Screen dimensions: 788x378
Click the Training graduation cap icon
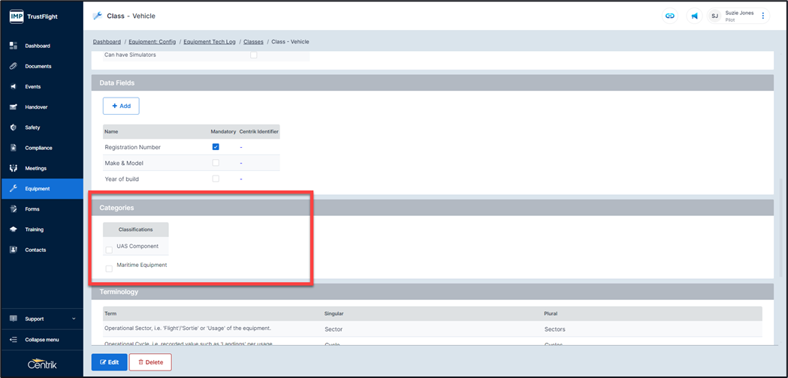(x=14, y=229)
